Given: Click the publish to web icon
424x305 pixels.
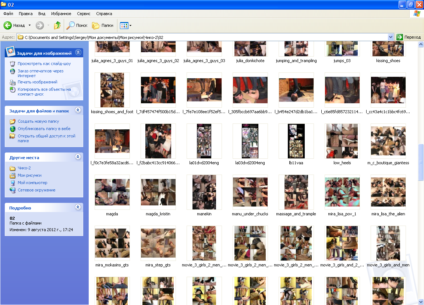Looking at the screenshot, I should tap(13, 129).
